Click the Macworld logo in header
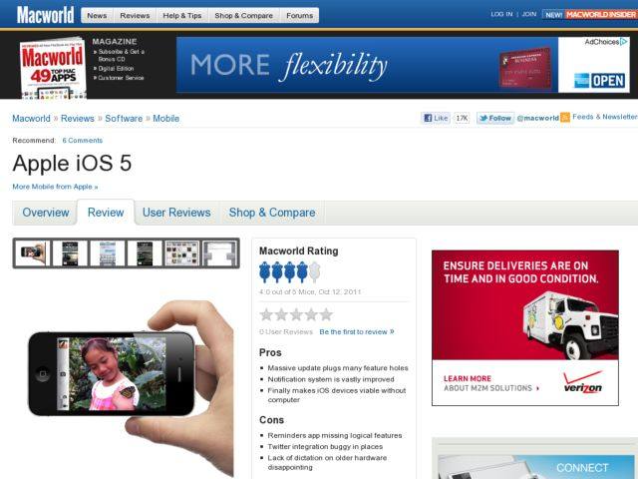638x479 pixels. 45,15
